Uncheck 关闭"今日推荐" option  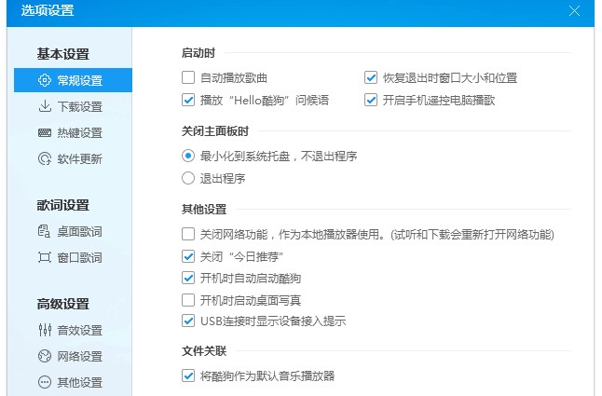click(188, 256)
